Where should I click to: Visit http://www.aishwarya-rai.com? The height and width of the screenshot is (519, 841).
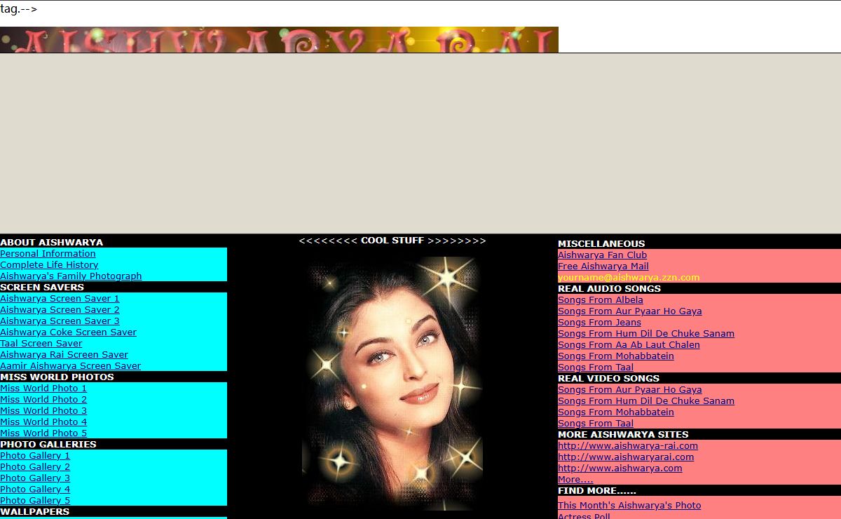[x=628, y=446]
